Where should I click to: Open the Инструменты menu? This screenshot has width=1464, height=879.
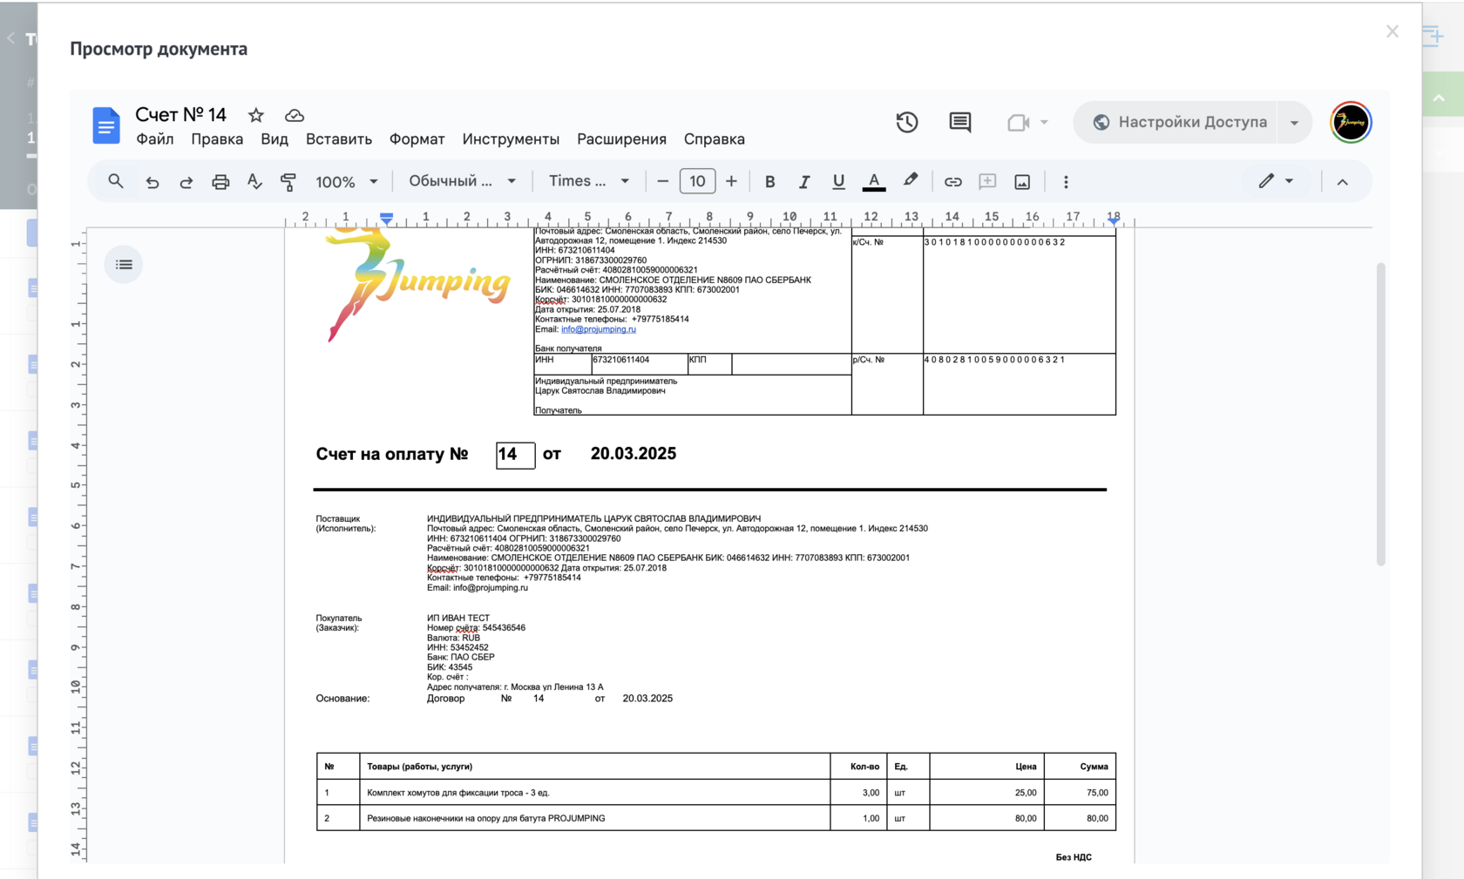[511, 139]
